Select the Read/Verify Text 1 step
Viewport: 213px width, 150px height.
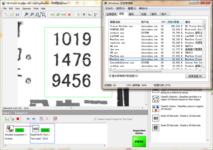click(x=42, y=134)
